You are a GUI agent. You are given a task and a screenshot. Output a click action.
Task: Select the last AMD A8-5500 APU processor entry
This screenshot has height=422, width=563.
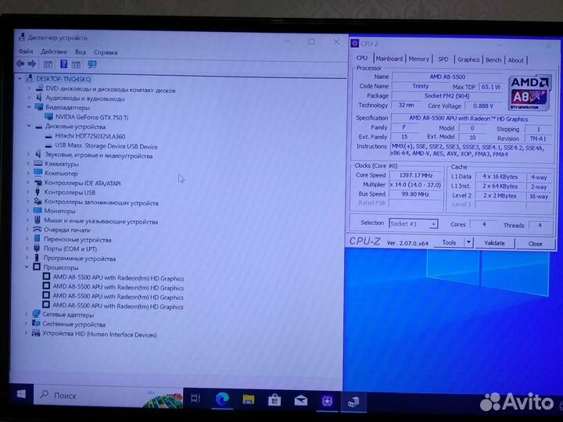point(118,306)
